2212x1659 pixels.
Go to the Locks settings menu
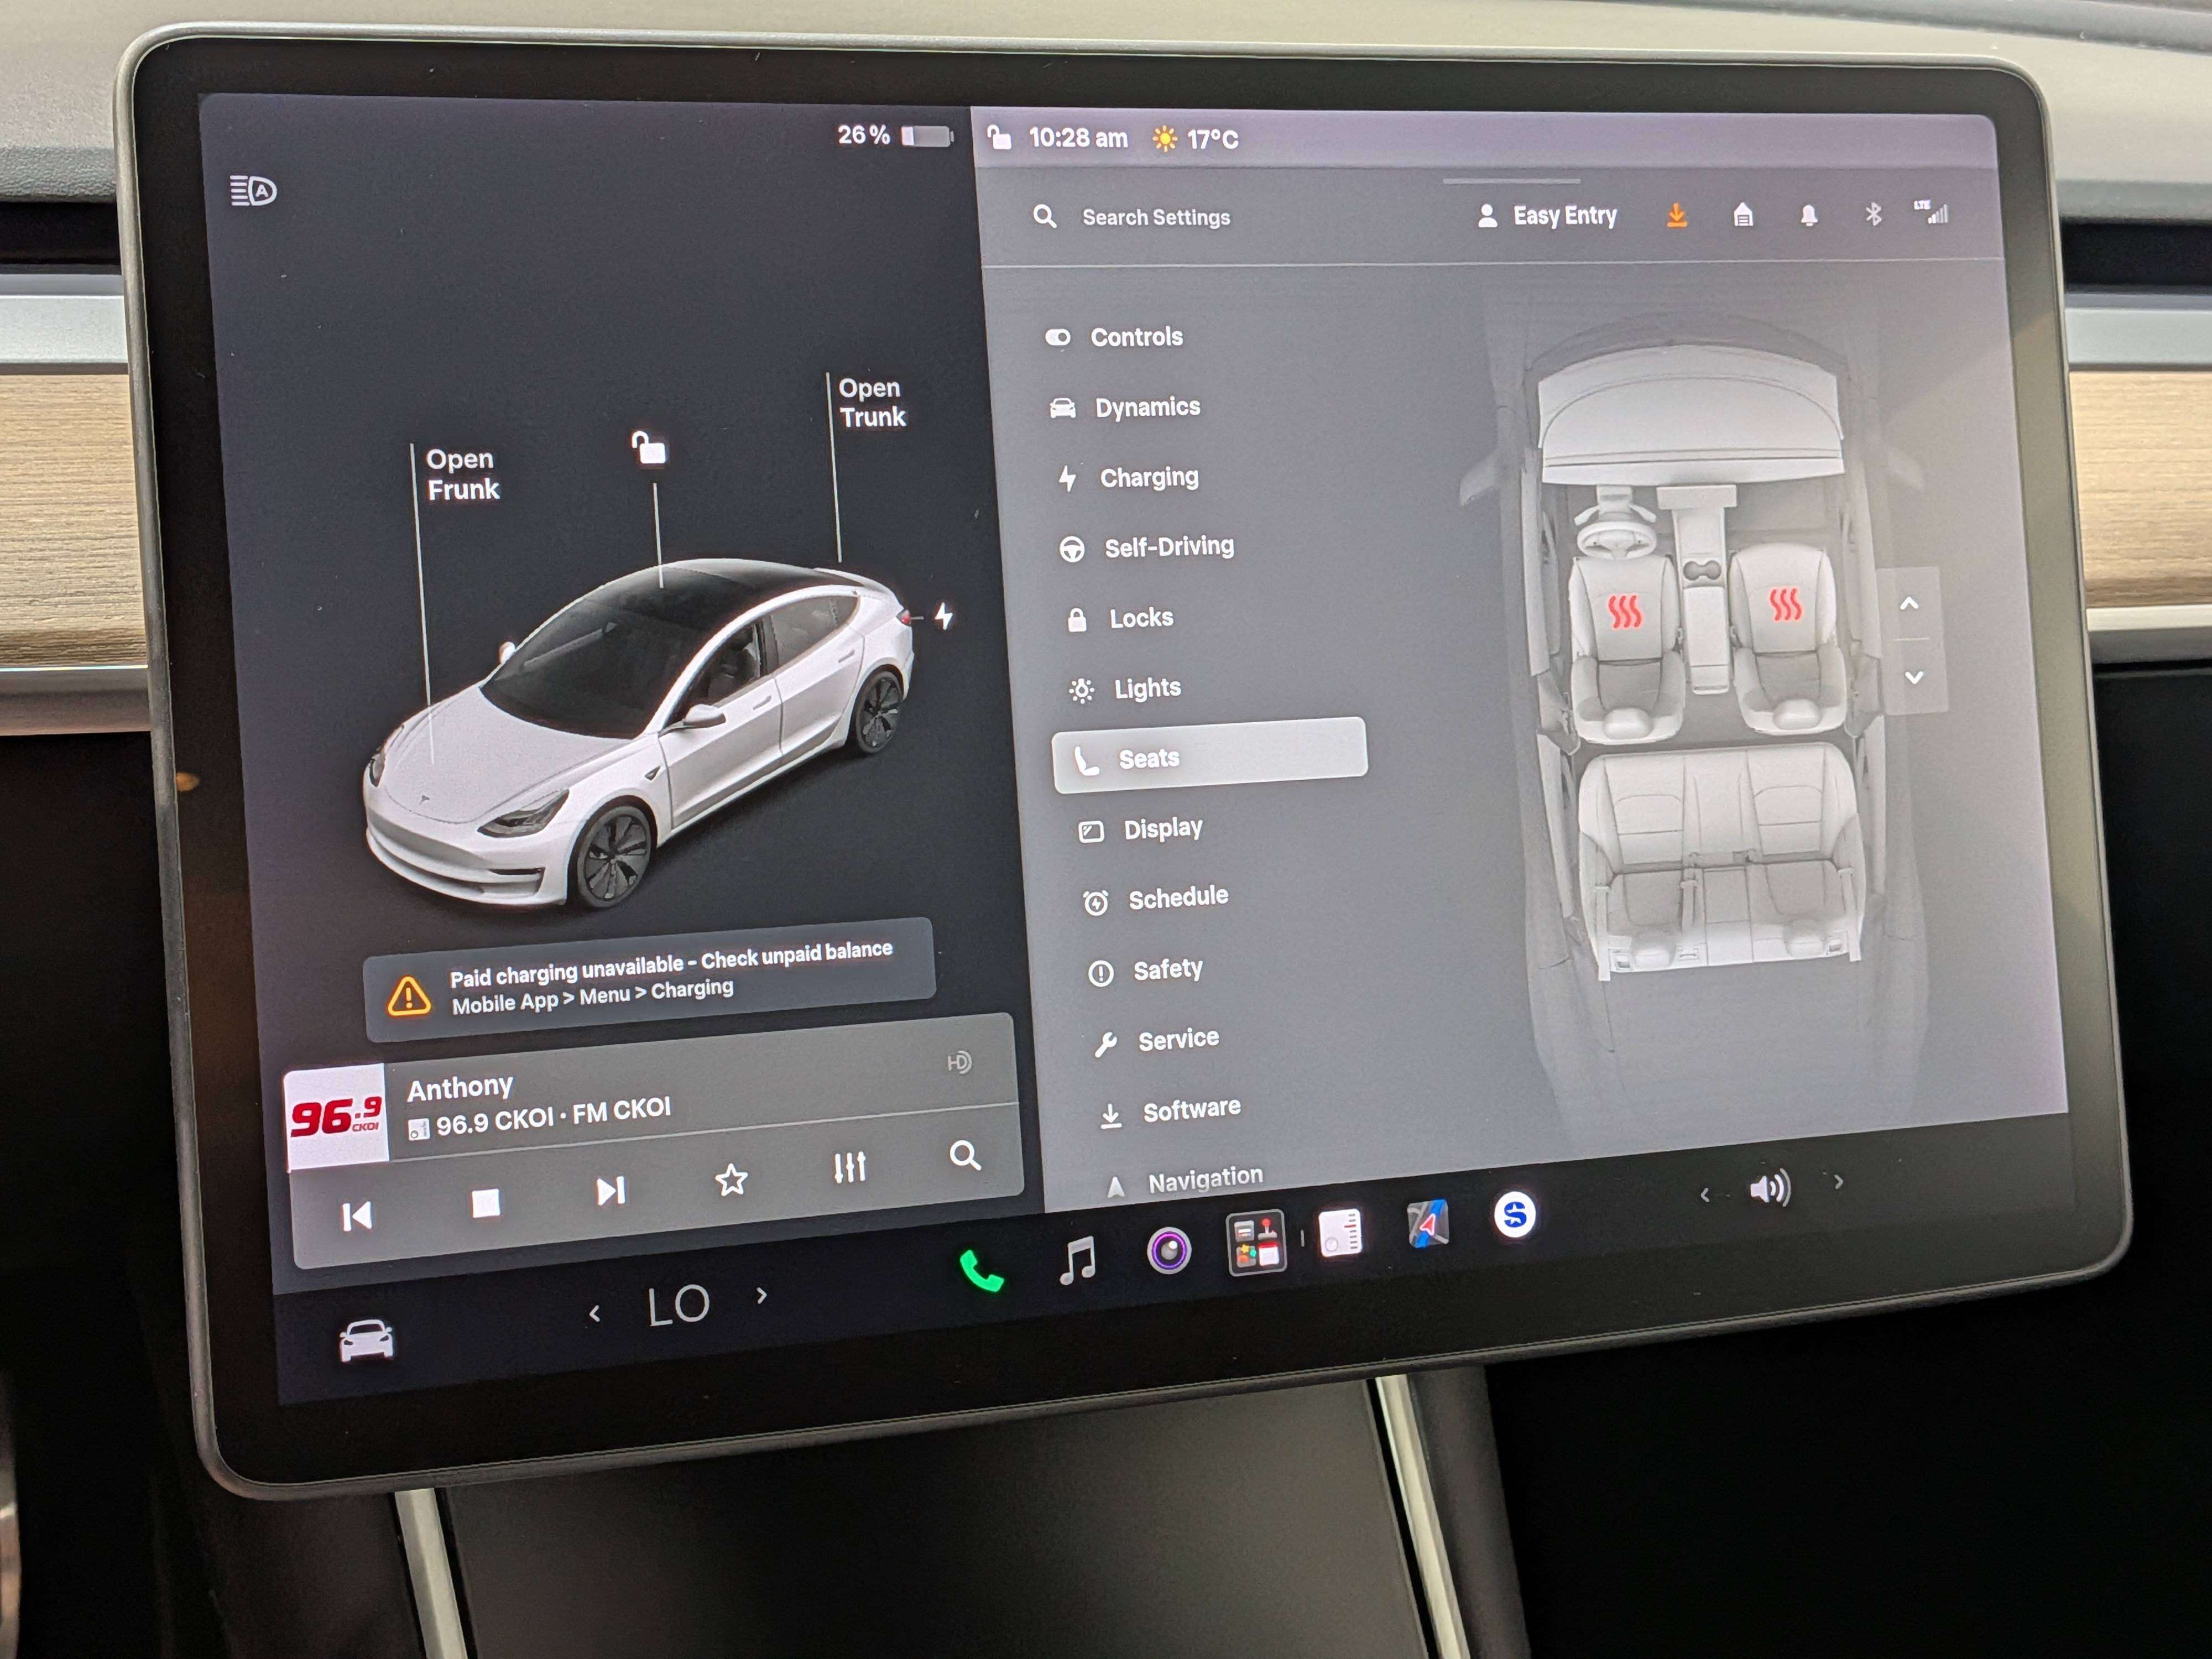tap(1120, 618)
